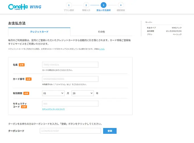Viewport: 194px width, 143px height.
Task: Click the カード番号 input field
Action: coord(70,79)
